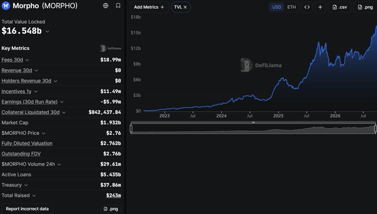Download chart data as .csv
This screenshot has width=377, height=214.
click(x=339, y=7)
